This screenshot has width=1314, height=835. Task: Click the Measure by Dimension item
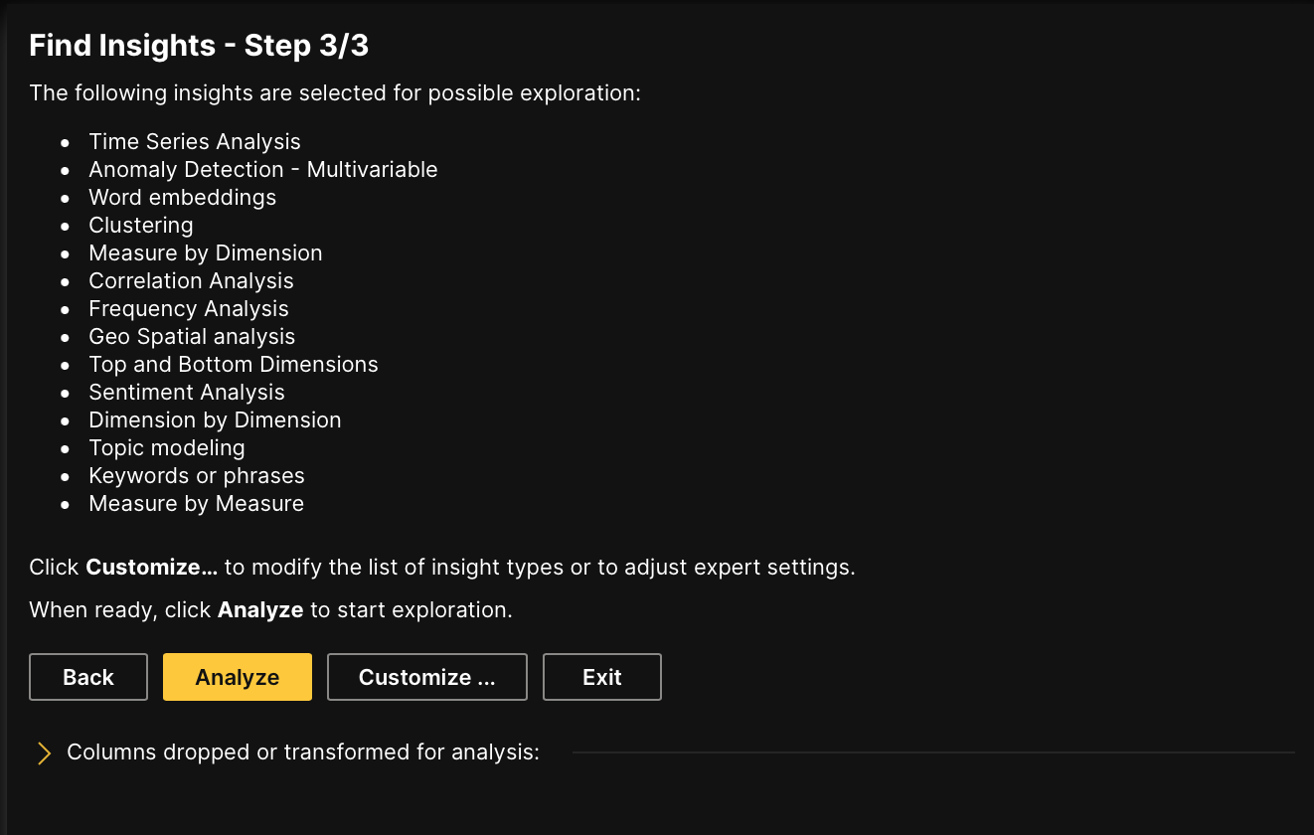click(x=206, y=253)
